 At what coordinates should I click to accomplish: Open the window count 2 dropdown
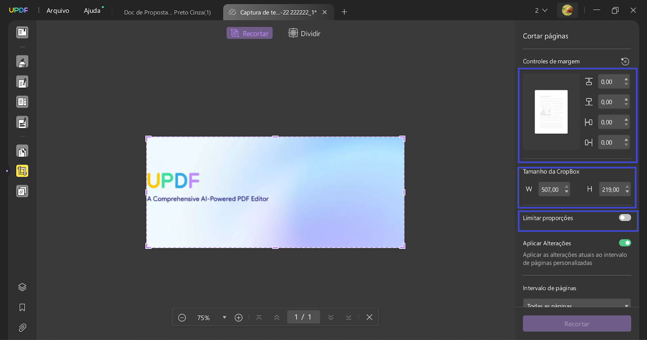click(x=541, y=11)
